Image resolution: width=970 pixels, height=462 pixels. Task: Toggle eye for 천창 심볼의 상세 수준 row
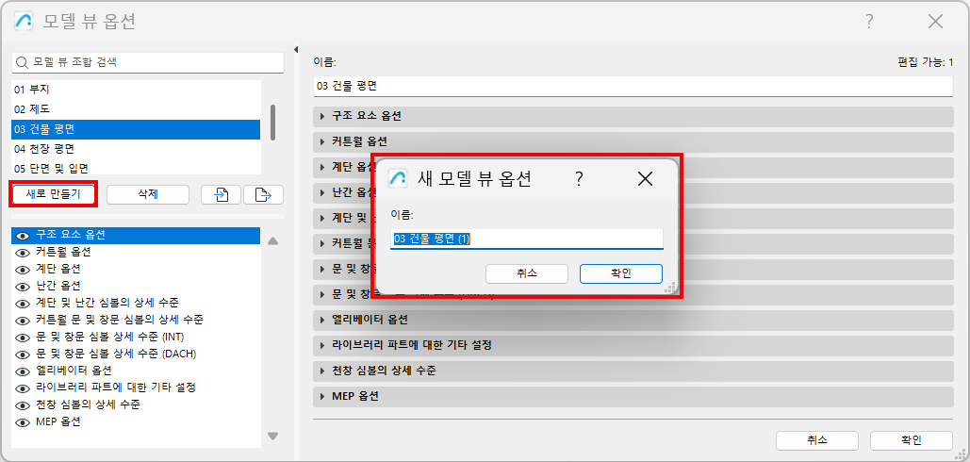pos(23,405)
